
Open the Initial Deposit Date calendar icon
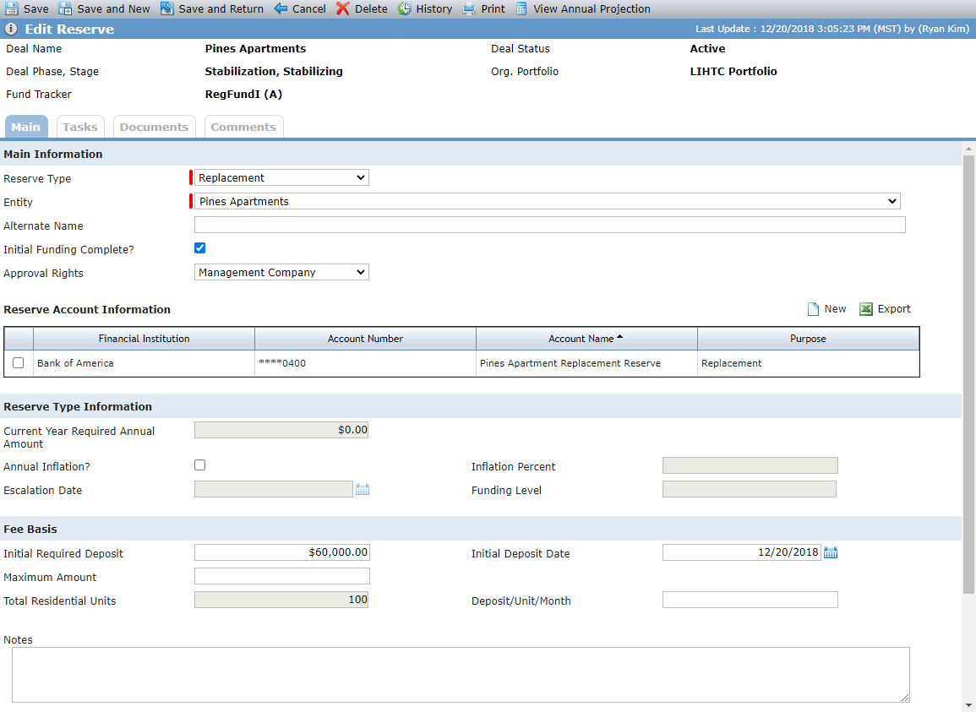[831, 552]
